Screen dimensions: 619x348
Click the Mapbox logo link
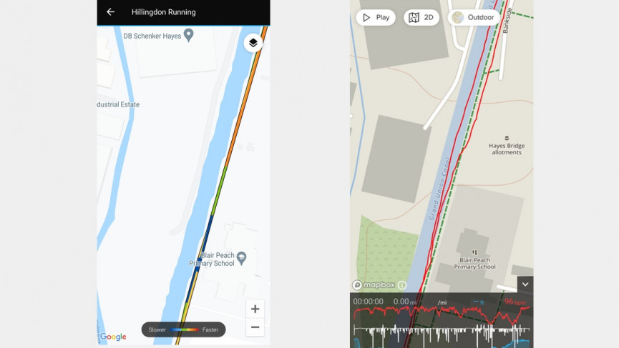tap(374, 285)
